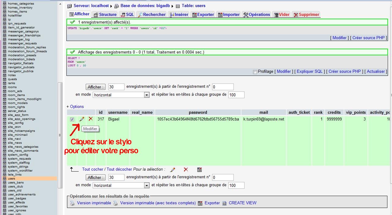Click the icon beside CREATE VIEW

click(x=224, y=203)
